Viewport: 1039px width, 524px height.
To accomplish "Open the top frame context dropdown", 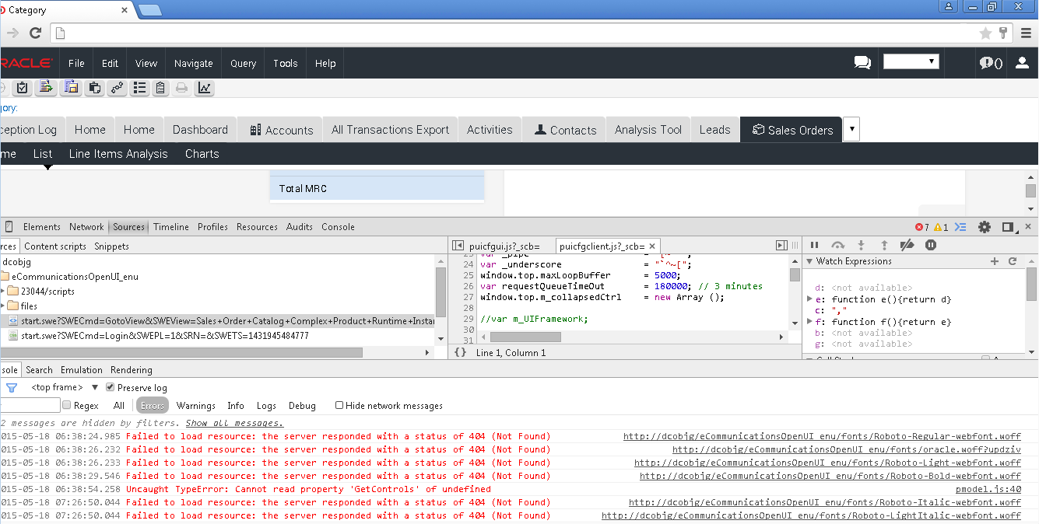I will [x=65, y=387].
